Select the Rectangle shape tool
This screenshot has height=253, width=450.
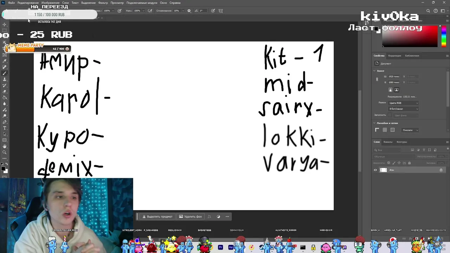[x=5, y=140]
